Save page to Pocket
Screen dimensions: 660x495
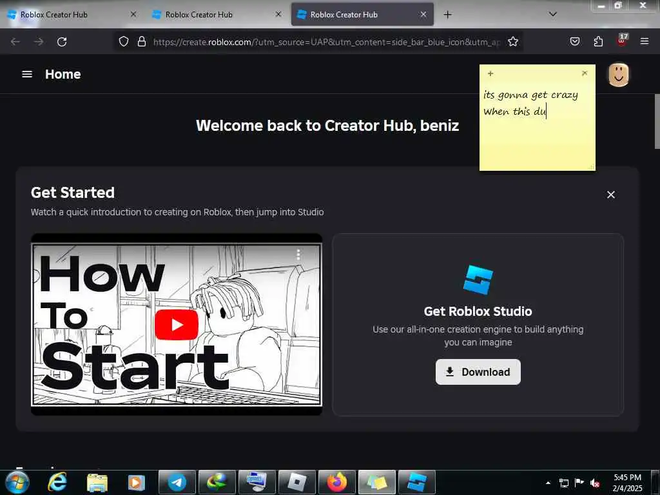click(574, 42)
